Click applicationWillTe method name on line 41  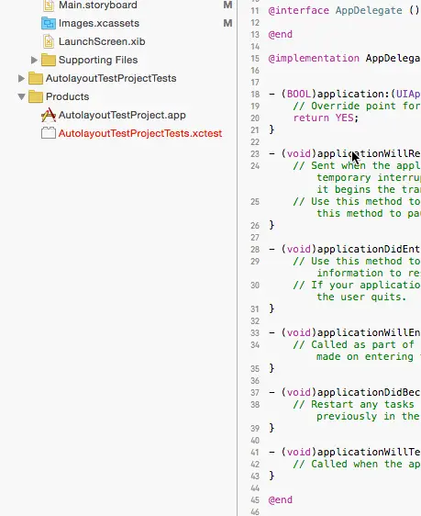[x=369, y=452]
